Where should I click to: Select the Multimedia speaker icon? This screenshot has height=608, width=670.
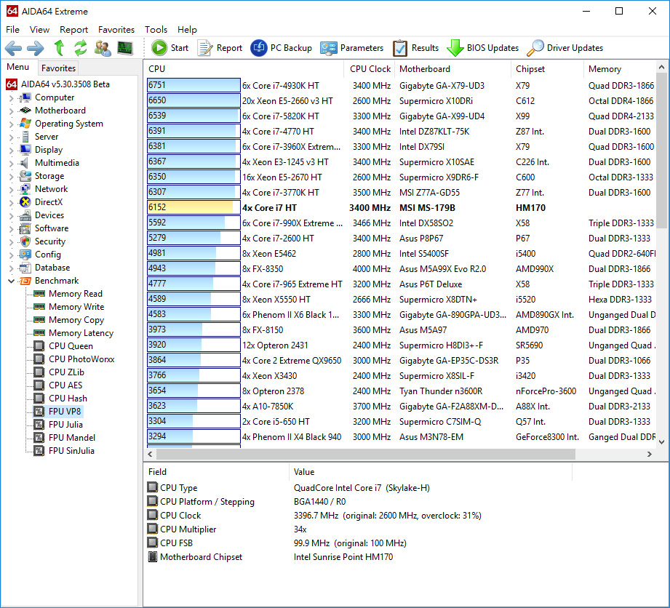pos(24,163)
